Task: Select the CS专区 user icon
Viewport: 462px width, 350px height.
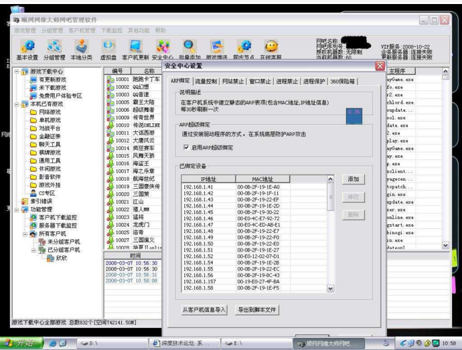Action: tap(33, 193)
